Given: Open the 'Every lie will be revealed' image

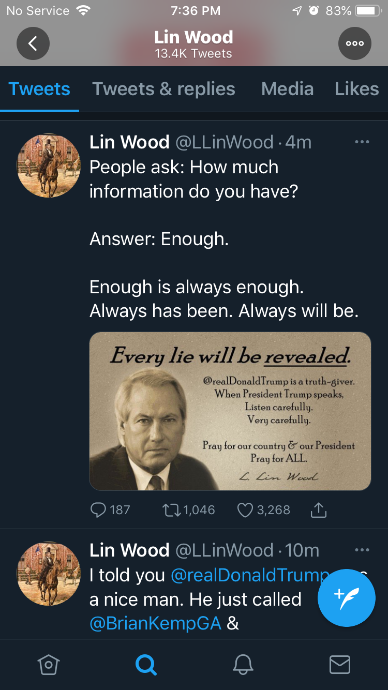Looking at the screenshot, I should click(x=230, y=411).
